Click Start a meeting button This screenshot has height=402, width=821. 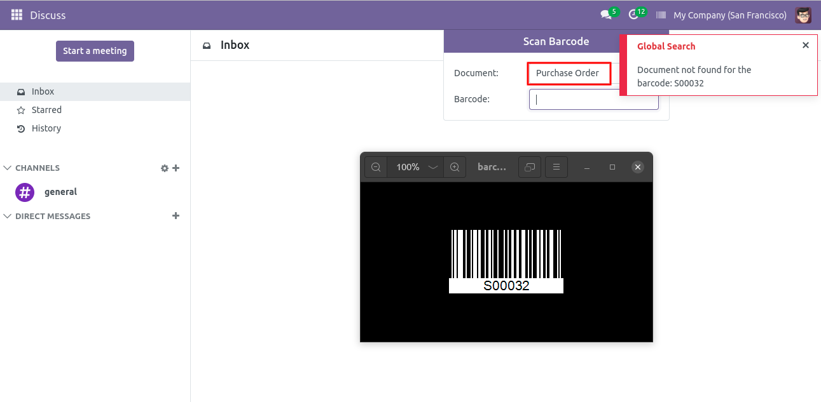click(x=95, y=51)
